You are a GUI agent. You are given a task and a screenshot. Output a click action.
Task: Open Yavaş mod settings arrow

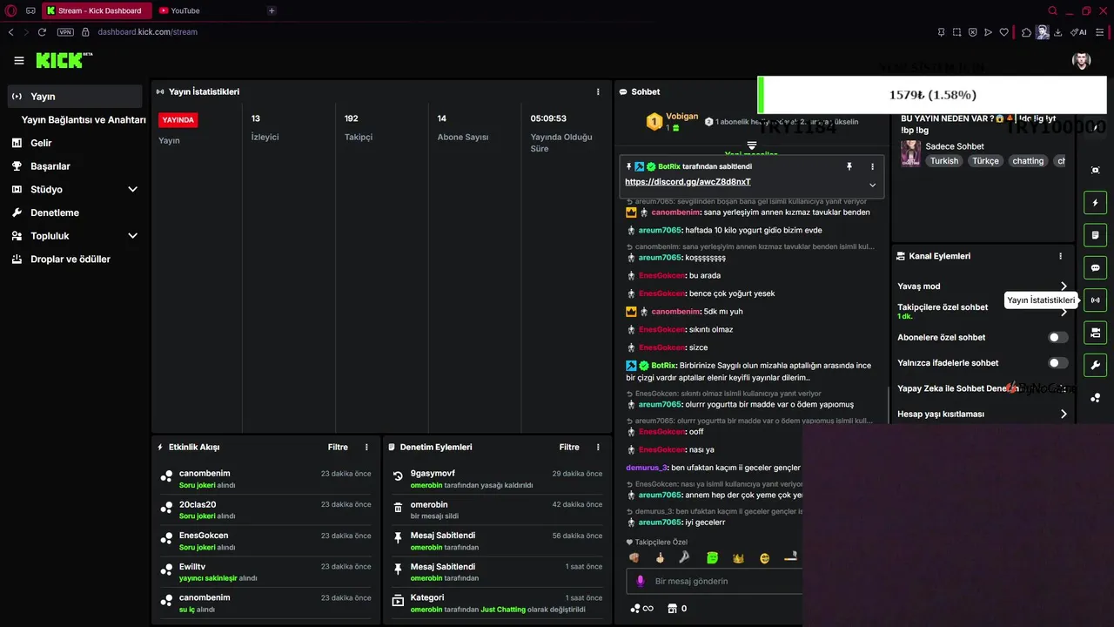(x=1064, y=287)
